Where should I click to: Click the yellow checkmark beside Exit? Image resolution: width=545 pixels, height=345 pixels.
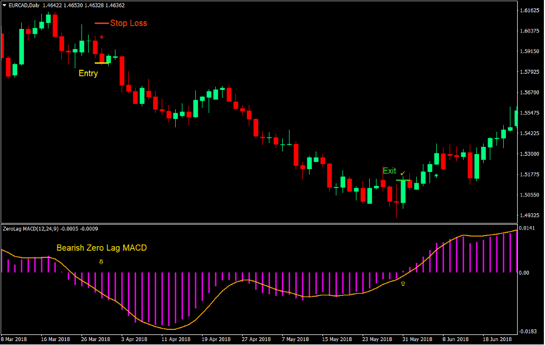[402, 174]
